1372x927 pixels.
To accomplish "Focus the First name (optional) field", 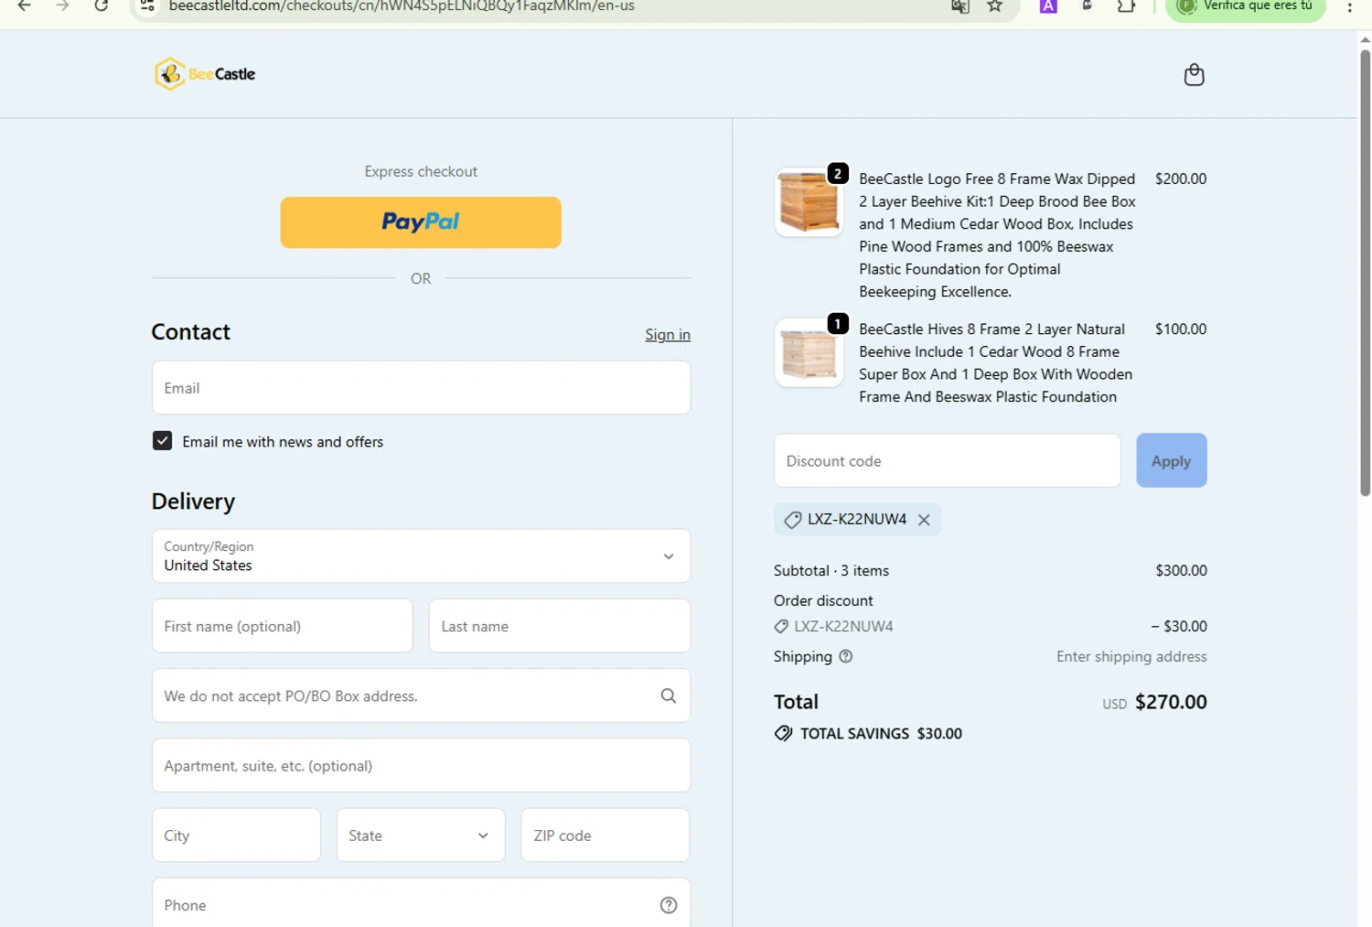I will point(283,626).
